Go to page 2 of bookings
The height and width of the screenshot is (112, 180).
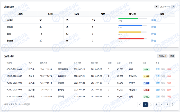click(x=151, y=105)
